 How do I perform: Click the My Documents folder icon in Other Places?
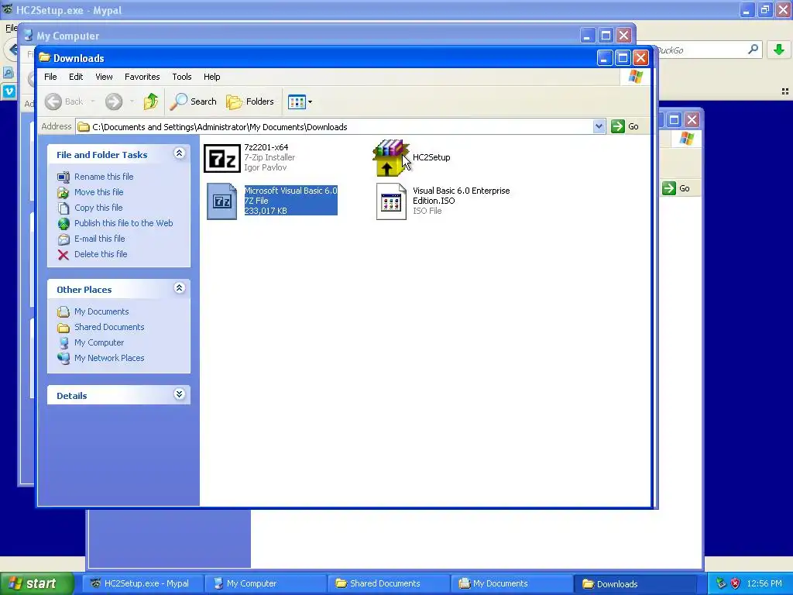64,311
